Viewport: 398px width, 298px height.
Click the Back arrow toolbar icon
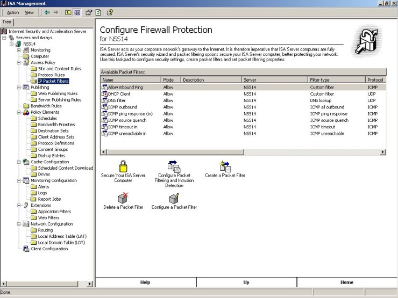pyautogui.click(x=47, y=12)
